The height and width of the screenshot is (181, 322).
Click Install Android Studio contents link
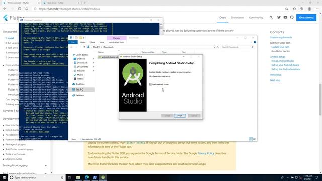click(282, 61)
